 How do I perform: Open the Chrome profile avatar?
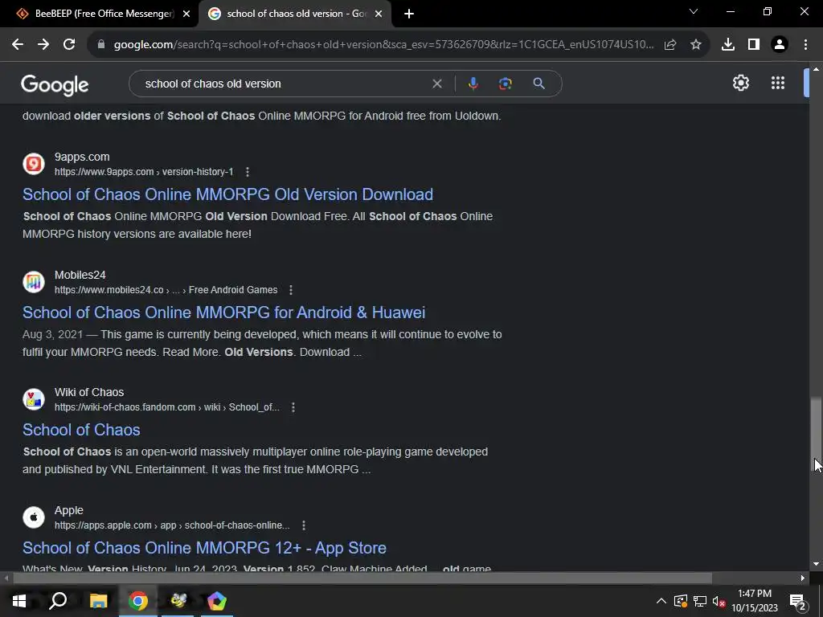pyautogui.click(x=780, y=45)
